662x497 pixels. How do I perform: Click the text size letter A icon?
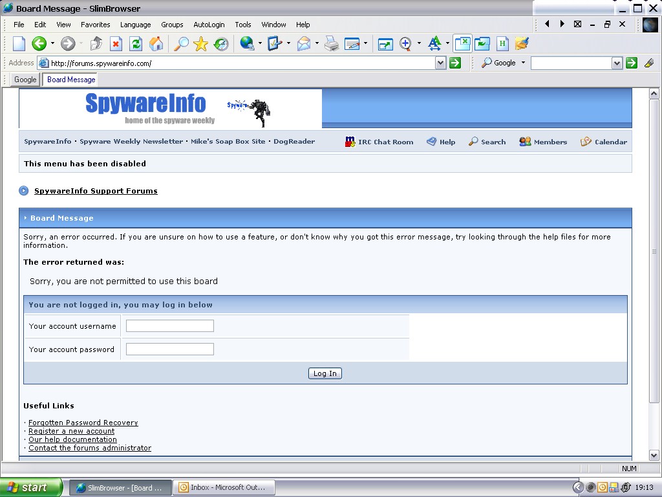pyautogui.click(x=434, y=43)
